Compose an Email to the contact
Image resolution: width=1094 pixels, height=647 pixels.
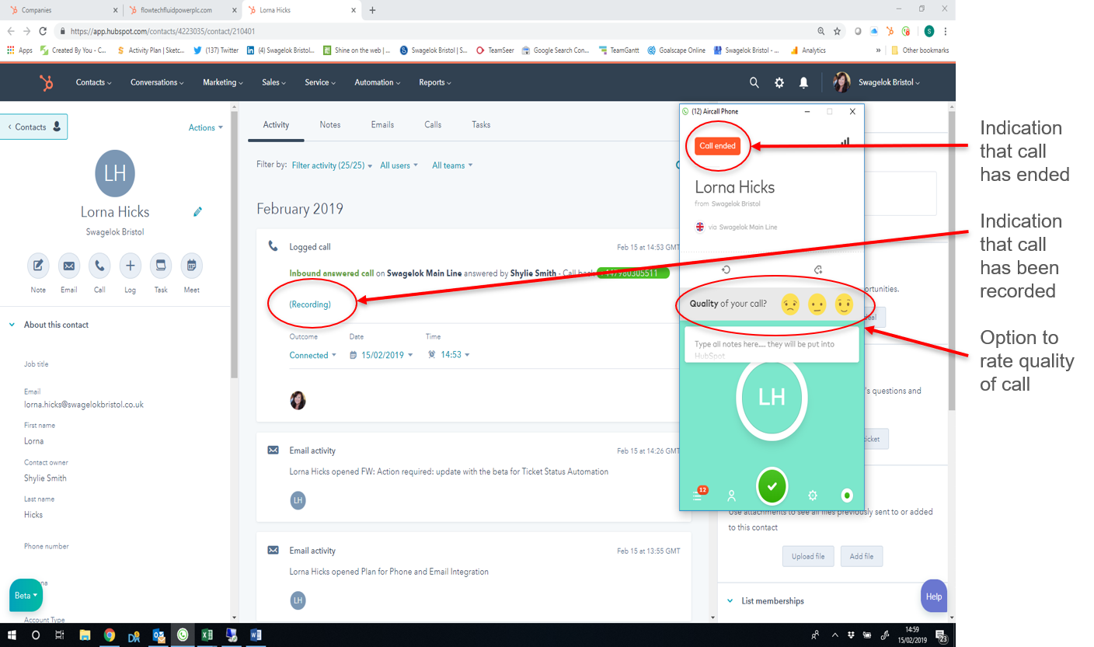[68, 266]
